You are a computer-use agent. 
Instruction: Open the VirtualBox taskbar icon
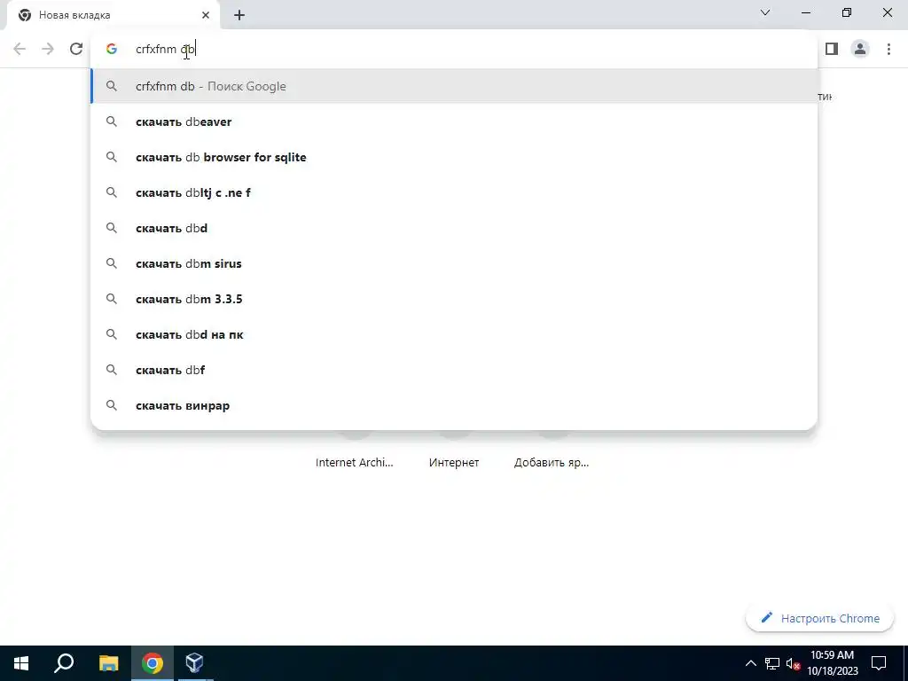pyautogui.click(x=194, y=663)
